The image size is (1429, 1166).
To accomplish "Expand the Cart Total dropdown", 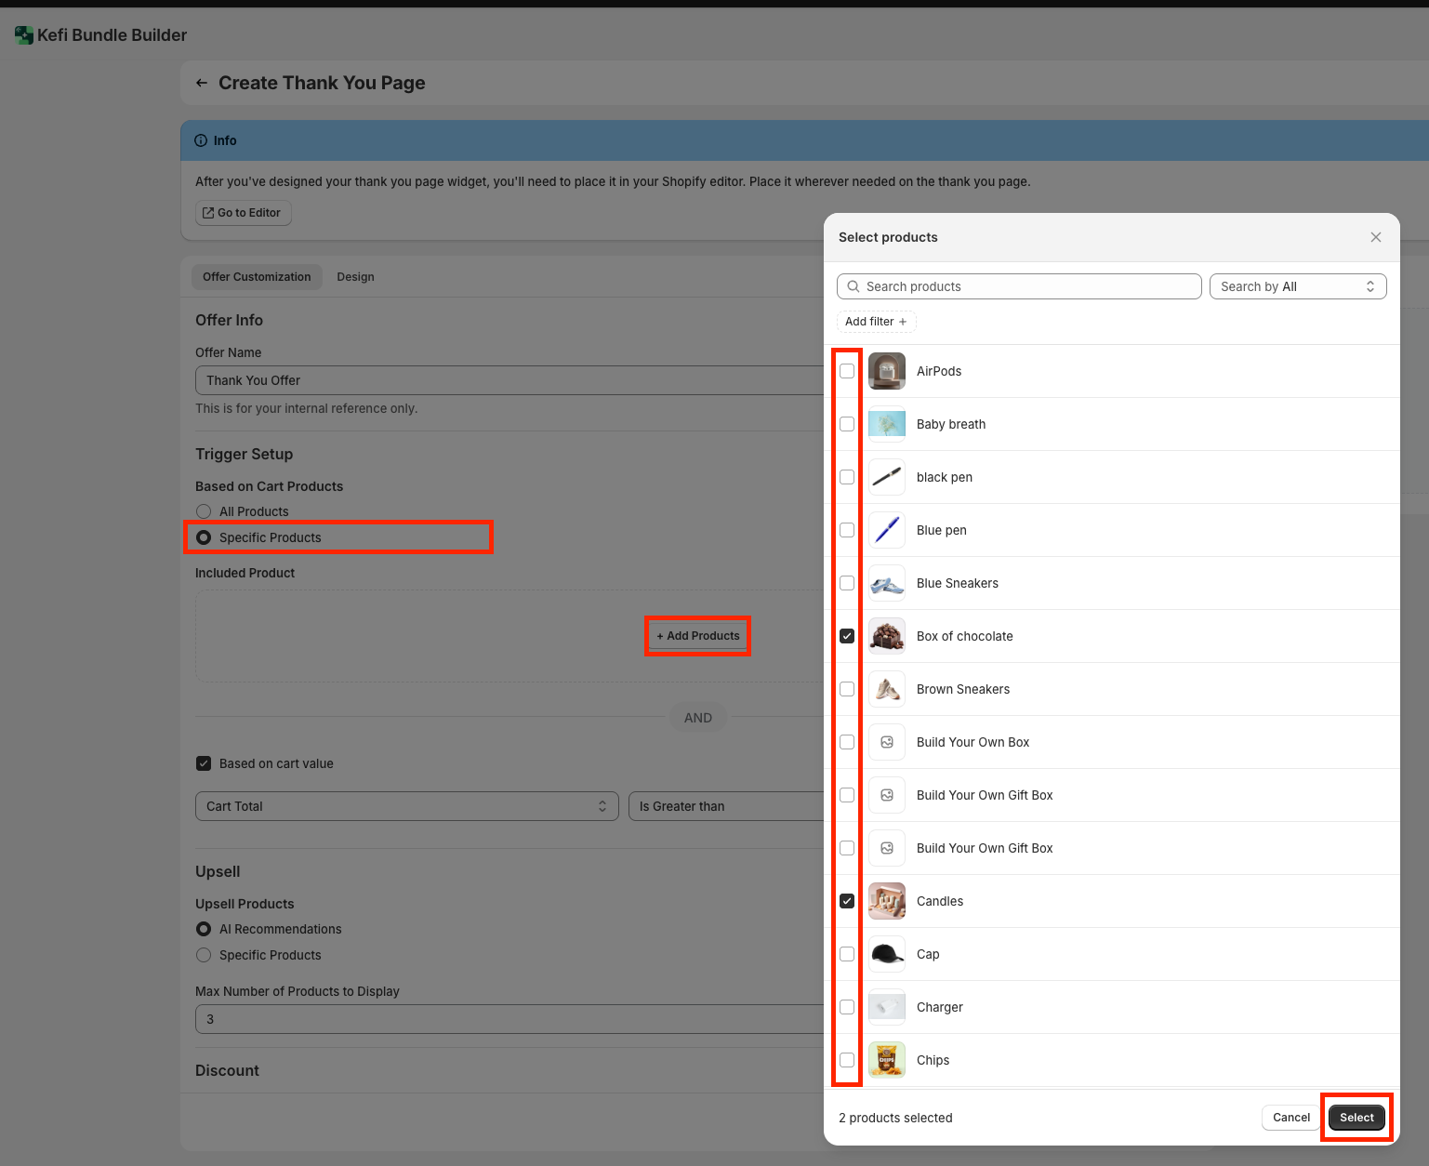I will coord(406,806).
